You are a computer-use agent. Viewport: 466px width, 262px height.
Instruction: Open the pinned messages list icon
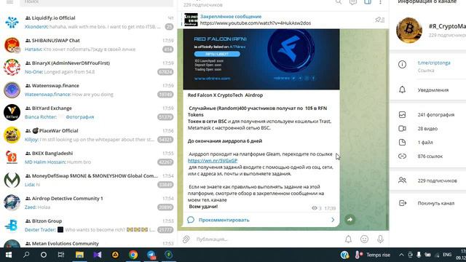coord(379,20)
